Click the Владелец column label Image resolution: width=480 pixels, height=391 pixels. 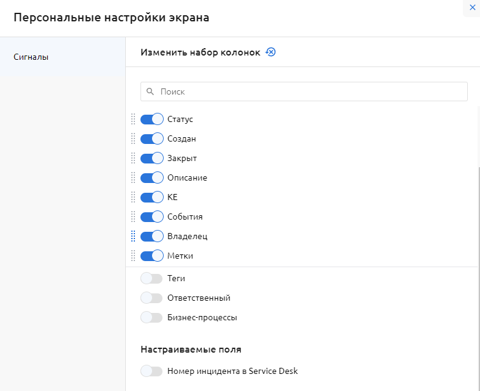[x=183, y=236]
